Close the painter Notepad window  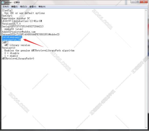pos(144,2)
